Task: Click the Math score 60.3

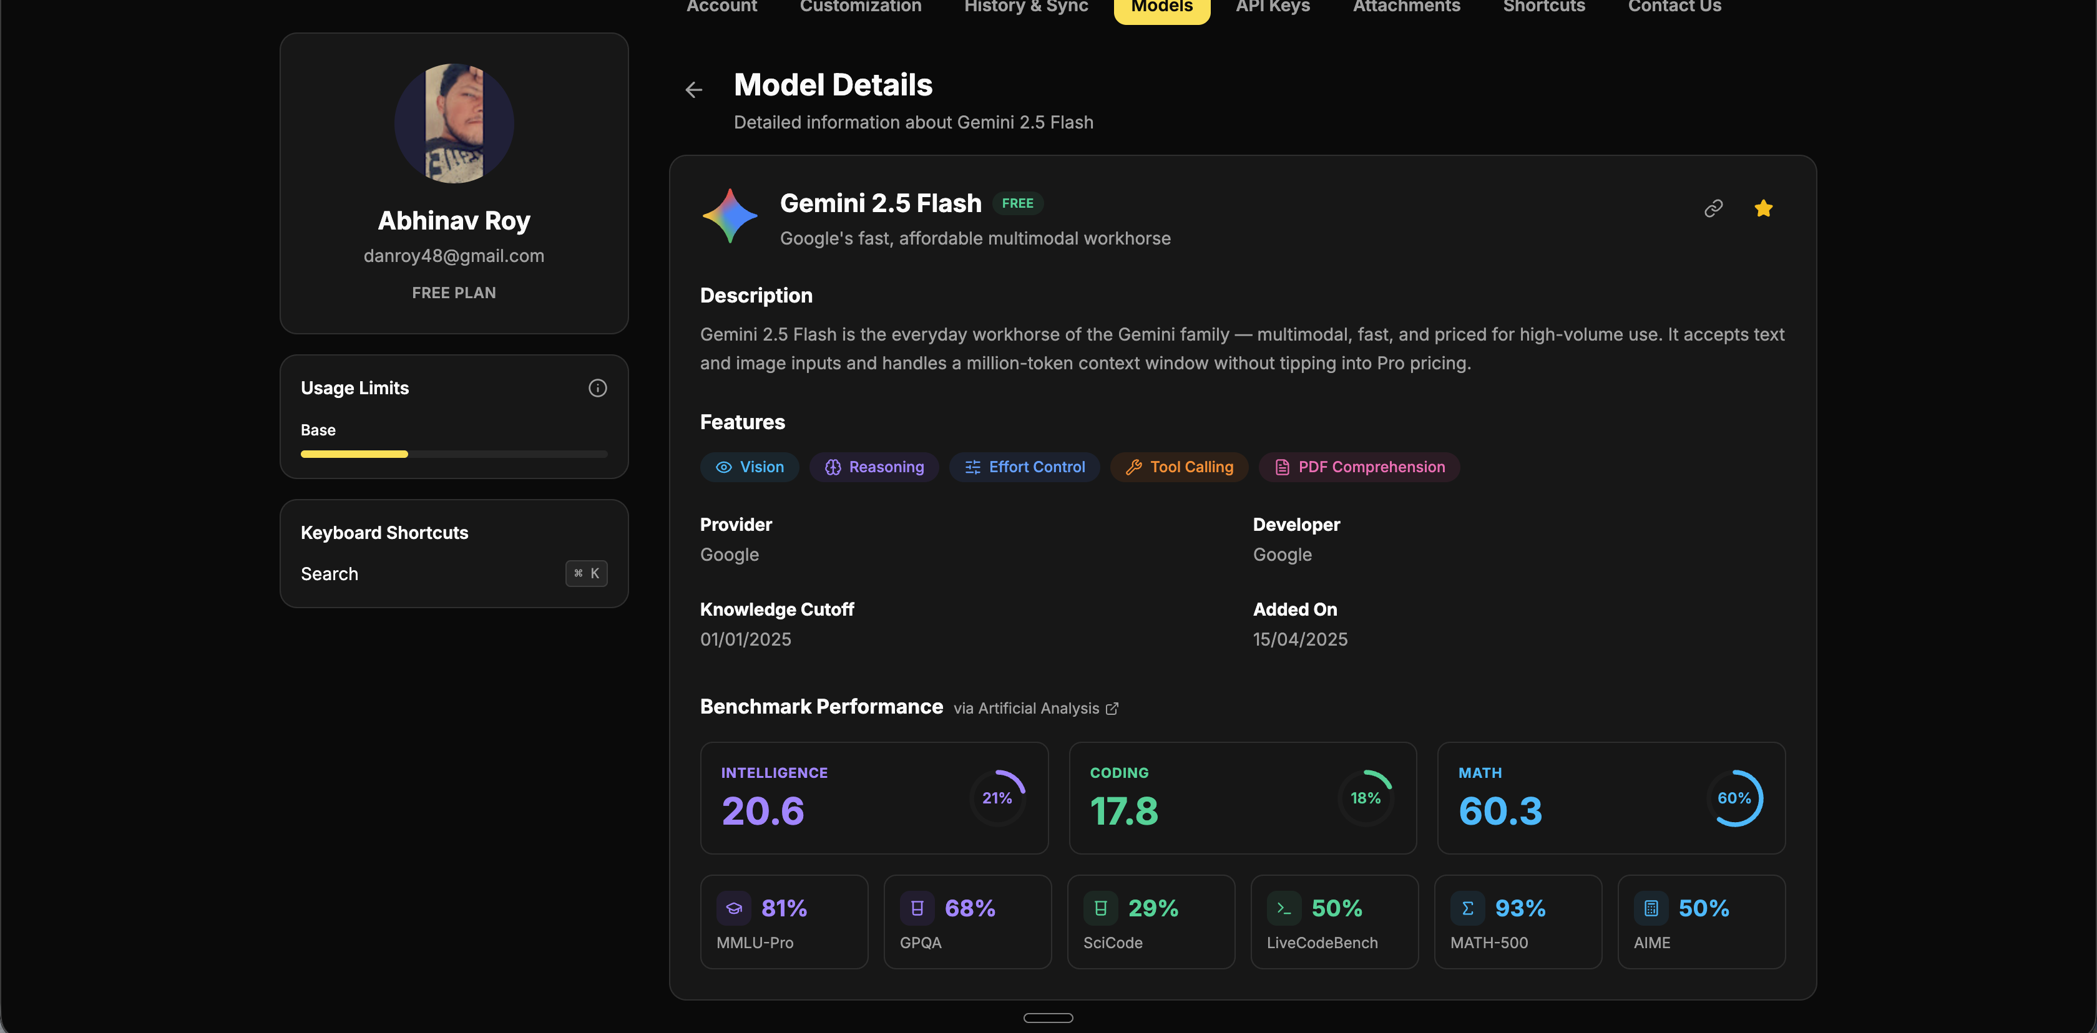Action: tap(1500, 811)
